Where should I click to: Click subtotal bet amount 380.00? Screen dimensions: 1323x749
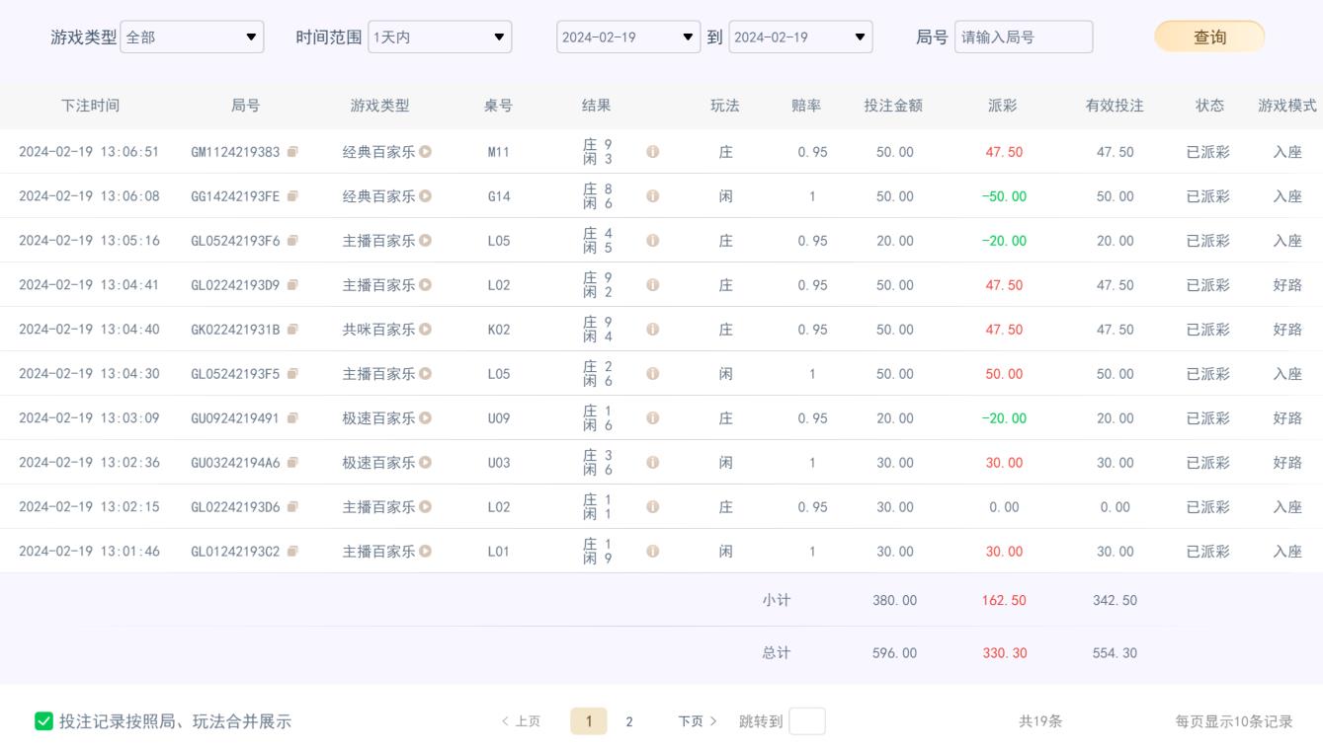click(x=894, y=600)
